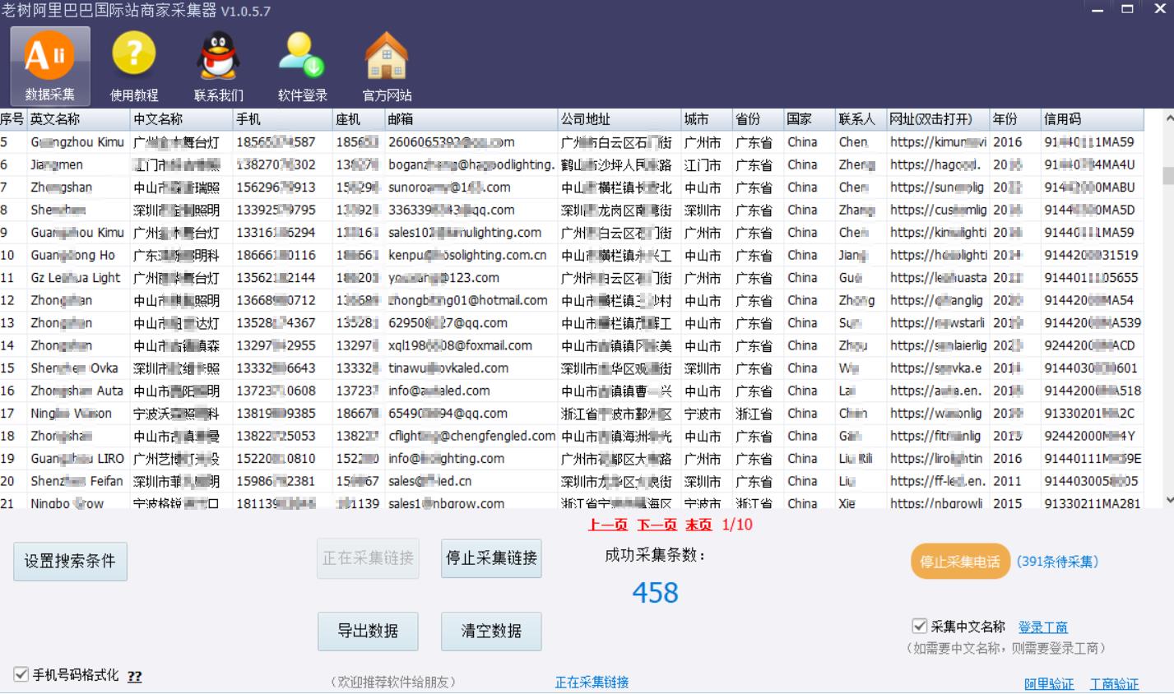Select row 19 contact 'Liu Rili' cell
The height and width of the screenshot is (694, 1174).
[861, 459]
